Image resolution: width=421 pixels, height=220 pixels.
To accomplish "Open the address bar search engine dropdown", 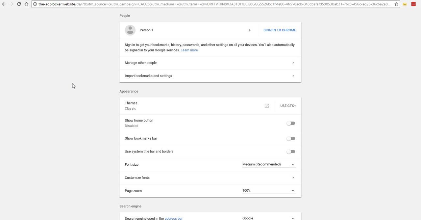I will tap(269, 218).
